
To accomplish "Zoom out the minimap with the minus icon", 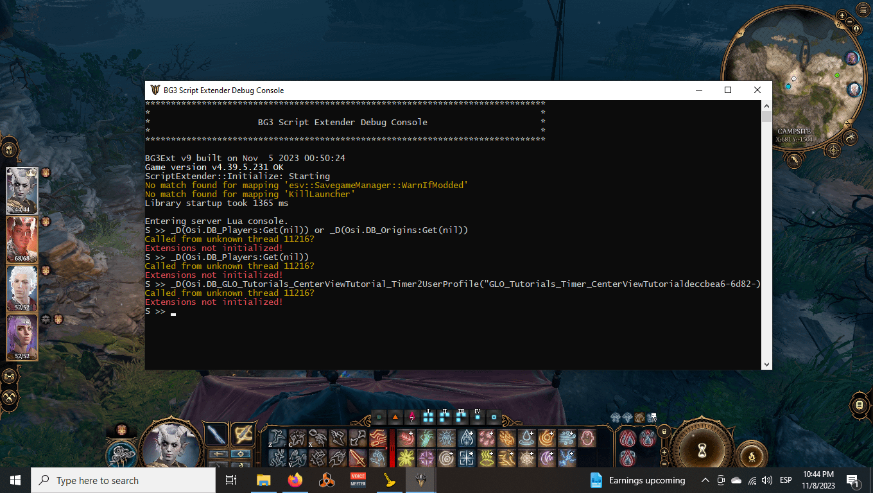I will point(849,22).
